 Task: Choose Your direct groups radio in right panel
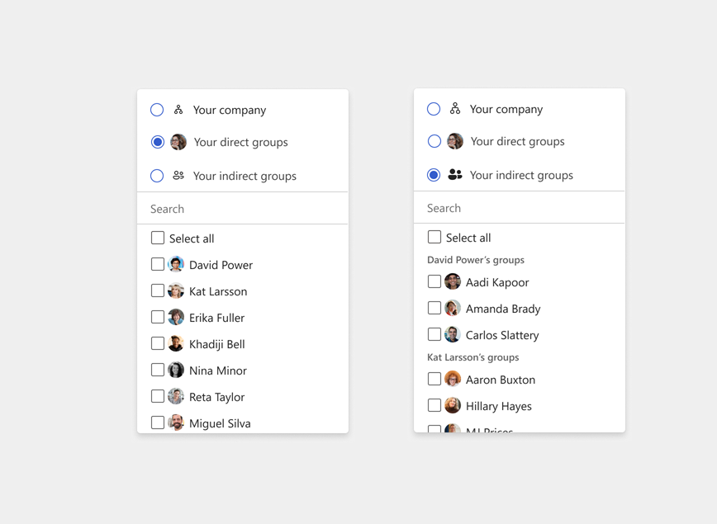434,141
